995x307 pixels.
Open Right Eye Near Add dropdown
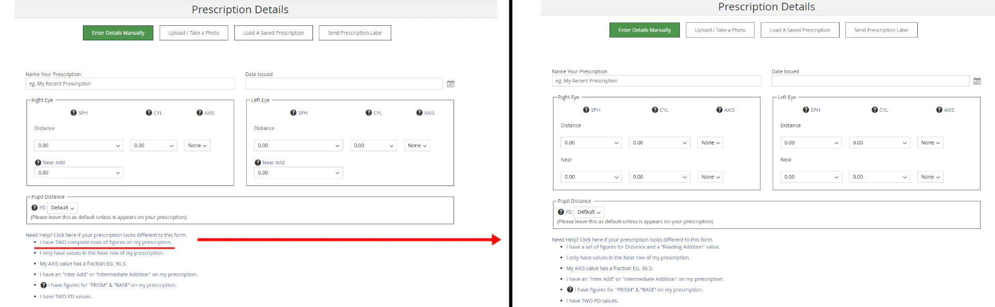79,173
